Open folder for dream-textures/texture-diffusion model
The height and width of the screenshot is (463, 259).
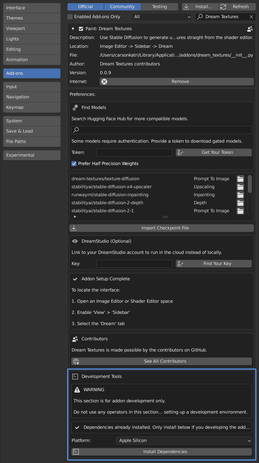click(240, 179)
